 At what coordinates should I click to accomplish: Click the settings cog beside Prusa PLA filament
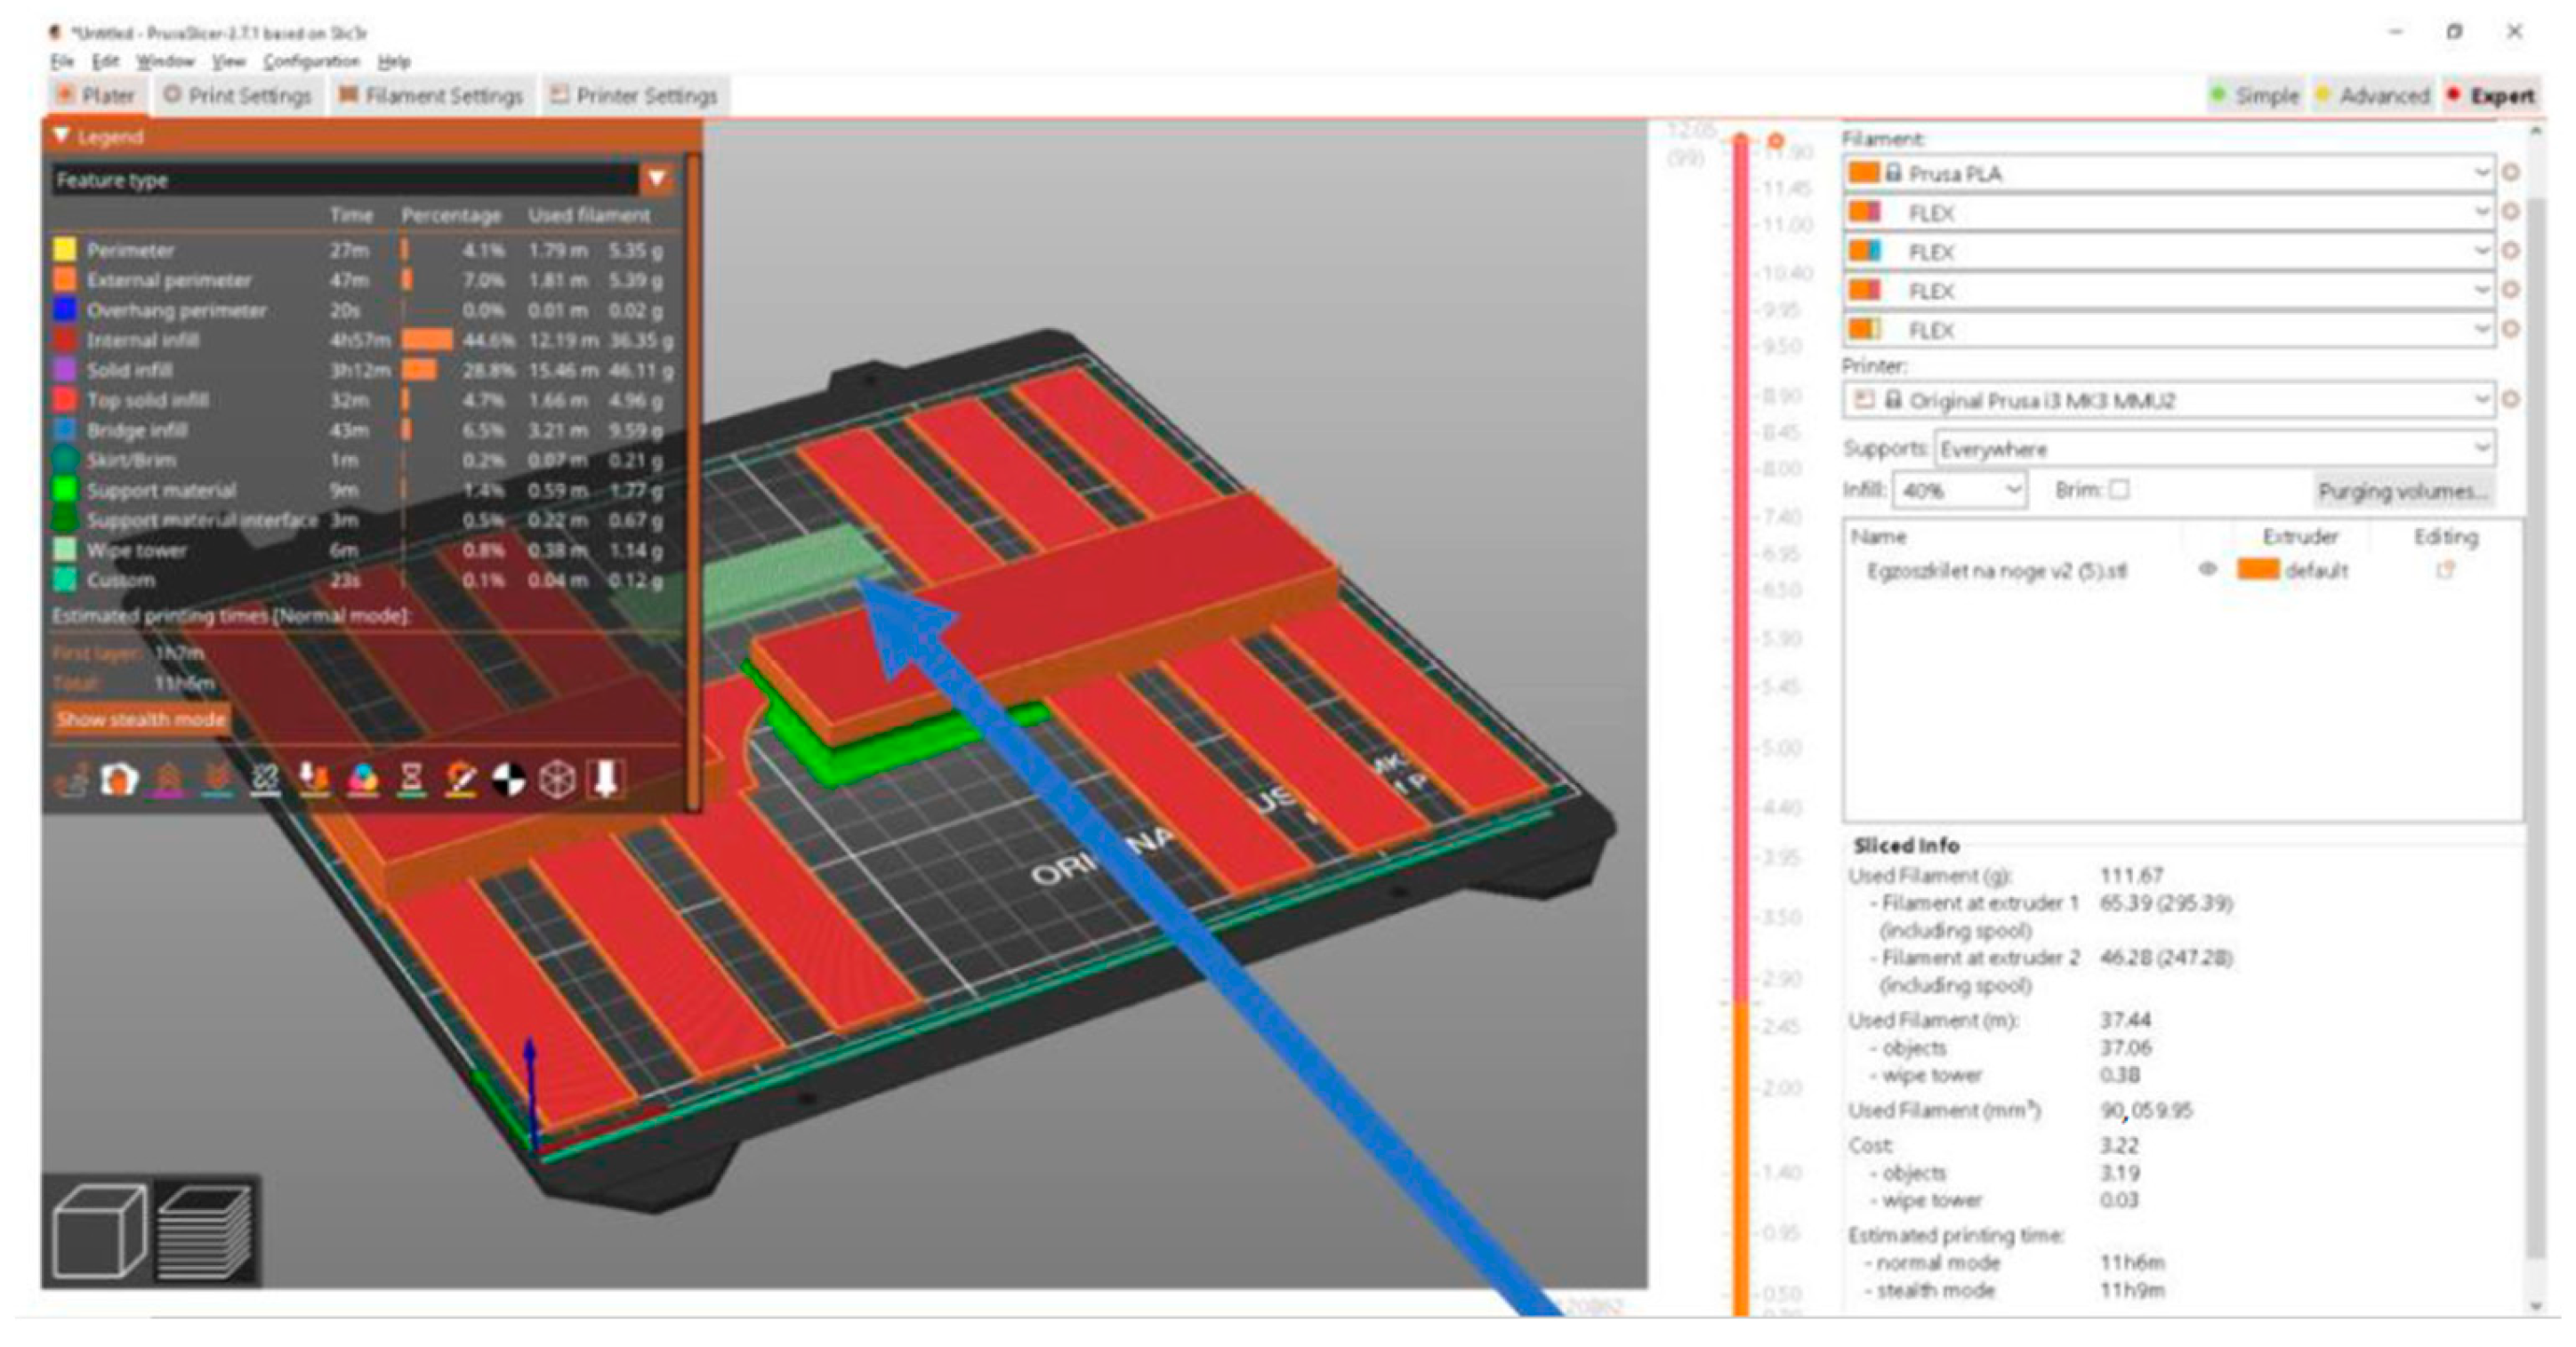pyautogui.click(x=2511, y=172)
